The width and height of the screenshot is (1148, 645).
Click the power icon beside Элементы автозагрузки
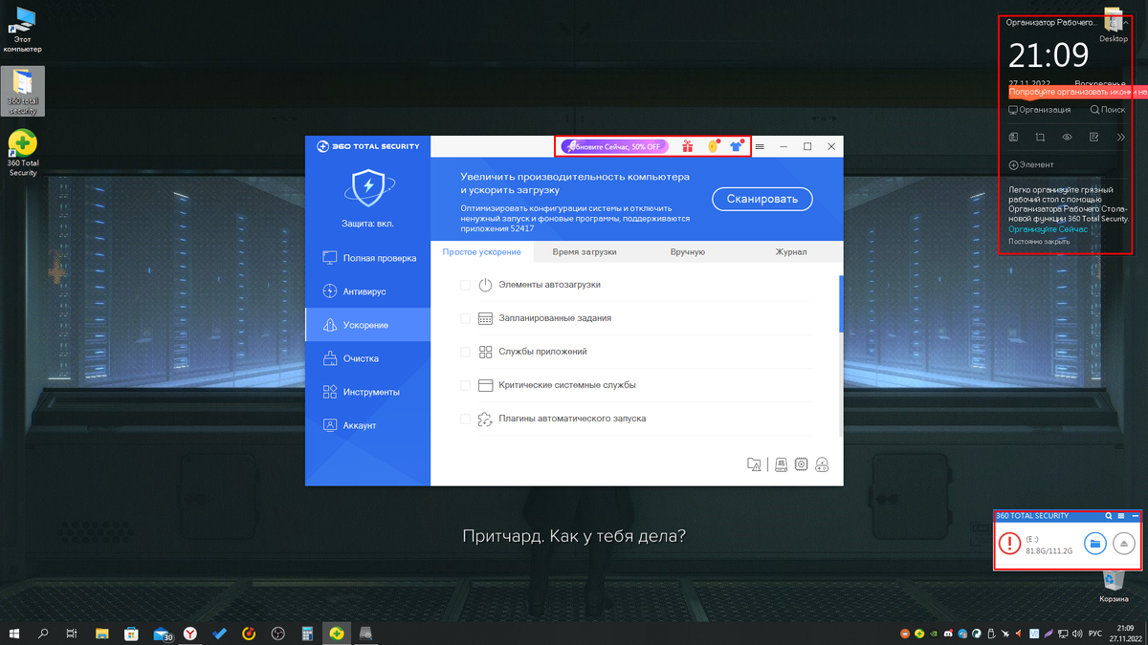tap(485, 285)
